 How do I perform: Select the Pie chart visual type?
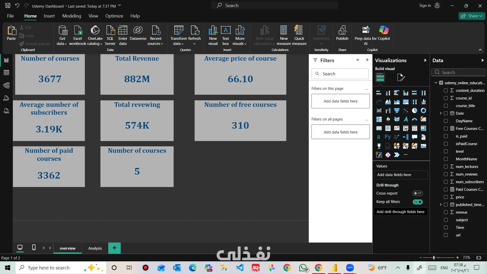click(x=414, y=111)
